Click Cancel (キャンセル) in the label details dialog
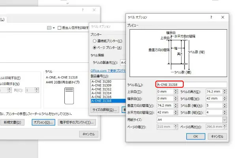This screenshot has height=158, width=237. pos(217,136)
